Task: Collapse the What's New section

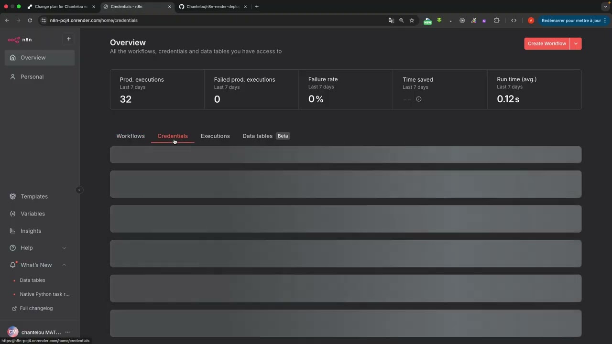Action: point(64,265)
